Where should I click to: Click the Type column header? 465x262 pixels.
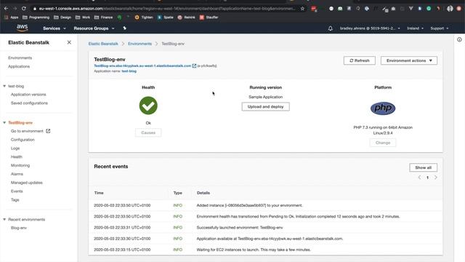(x=177, y=193)
